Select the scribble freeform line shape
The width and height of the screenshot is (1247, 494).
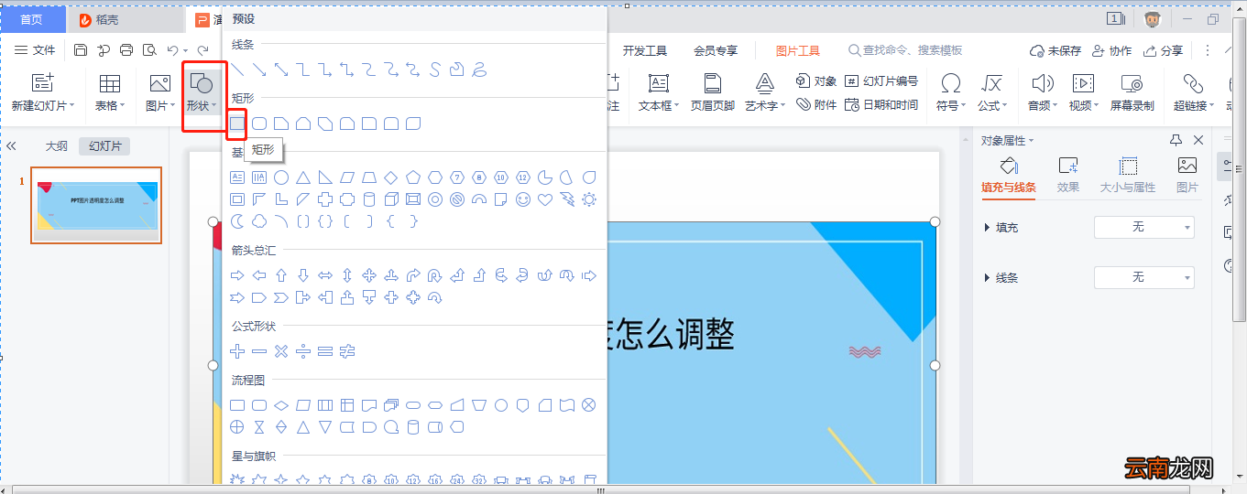pyautogui.click(x=479, y=69)
